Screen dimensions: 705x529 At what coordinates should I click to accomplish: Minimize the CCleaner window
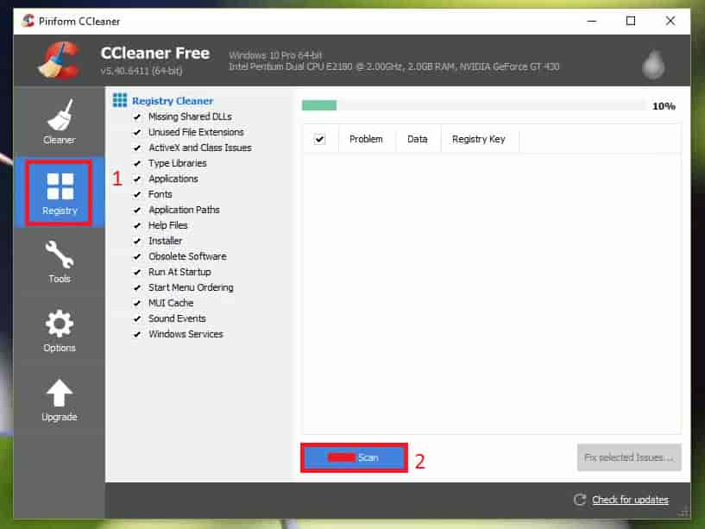click(592, 21)
